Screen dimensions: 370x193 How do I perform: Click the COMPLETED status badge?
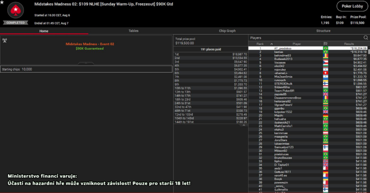tap(16, 23)
